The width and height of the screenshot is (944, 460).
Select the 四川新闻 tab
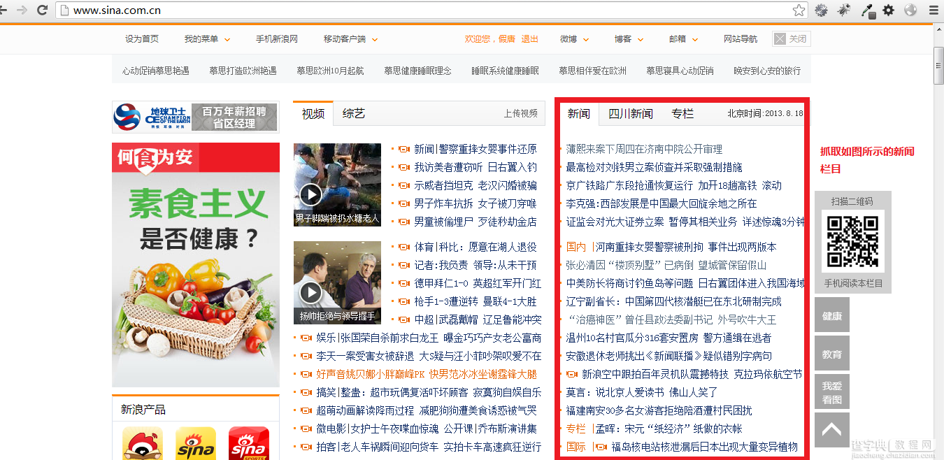pos(631,114)
